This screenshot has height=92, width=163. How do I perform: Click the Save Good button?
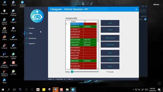click(110, 38)
